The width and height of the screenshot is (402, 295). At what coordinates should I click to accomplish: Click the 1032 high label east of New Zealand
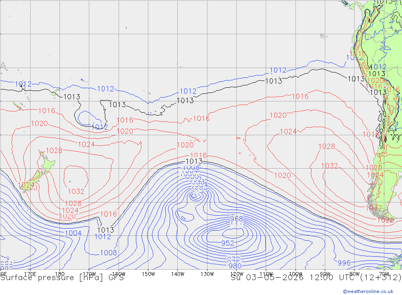[x=76, y=191]
